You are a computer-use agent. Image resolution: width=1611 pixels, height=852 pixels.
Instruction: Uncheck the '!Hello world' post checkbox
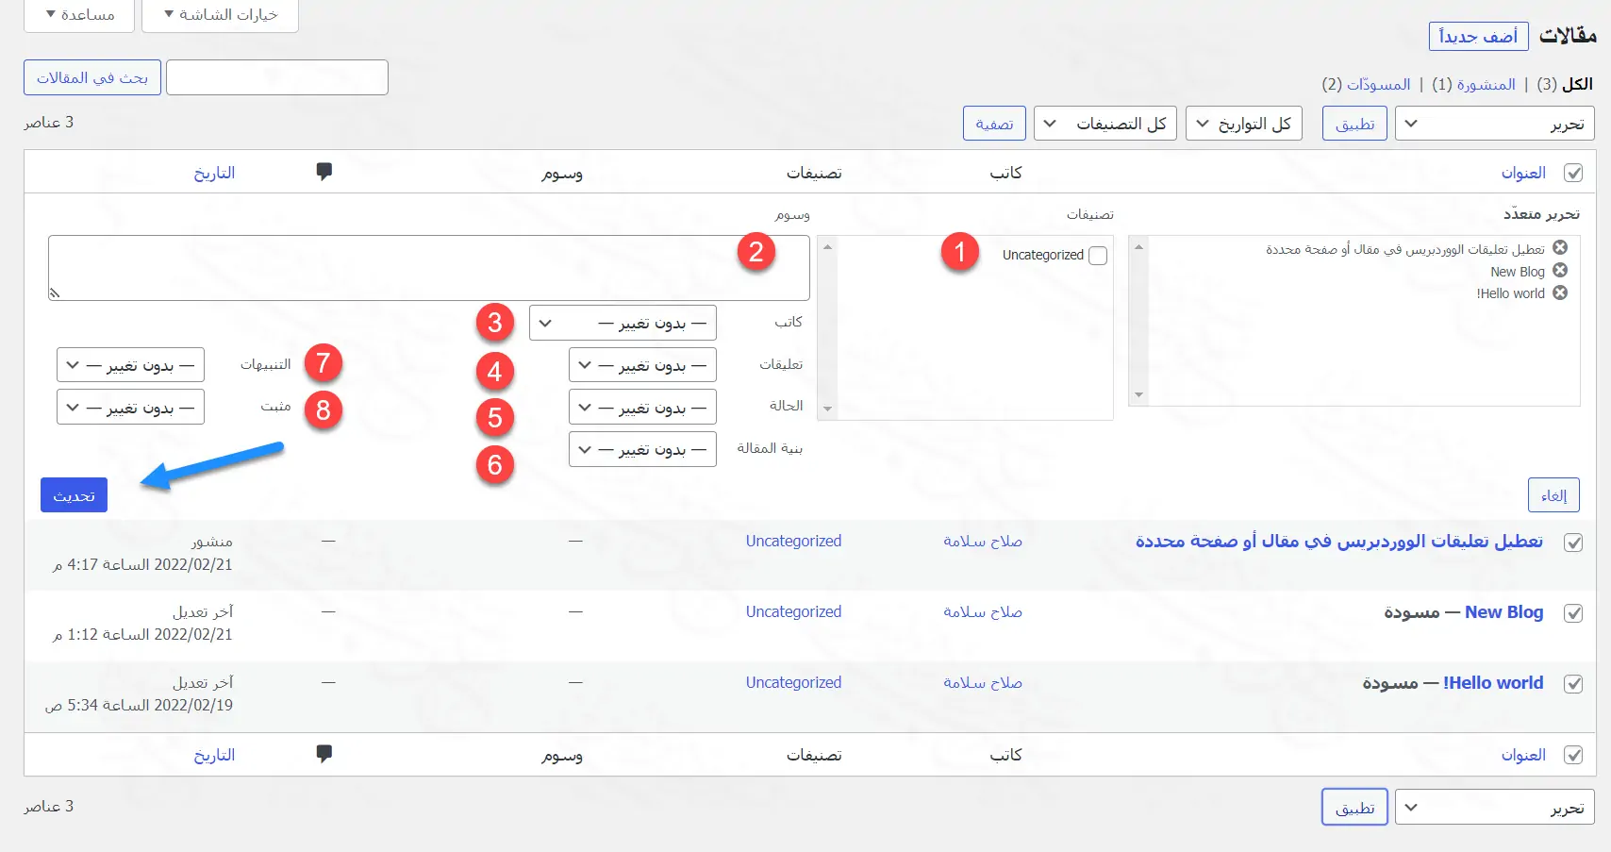(x=1573, y=684)
